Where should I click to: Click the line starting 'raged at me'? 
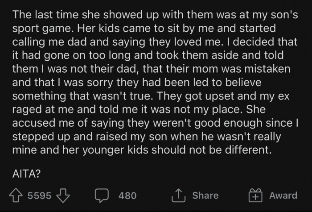coord(139,109)
